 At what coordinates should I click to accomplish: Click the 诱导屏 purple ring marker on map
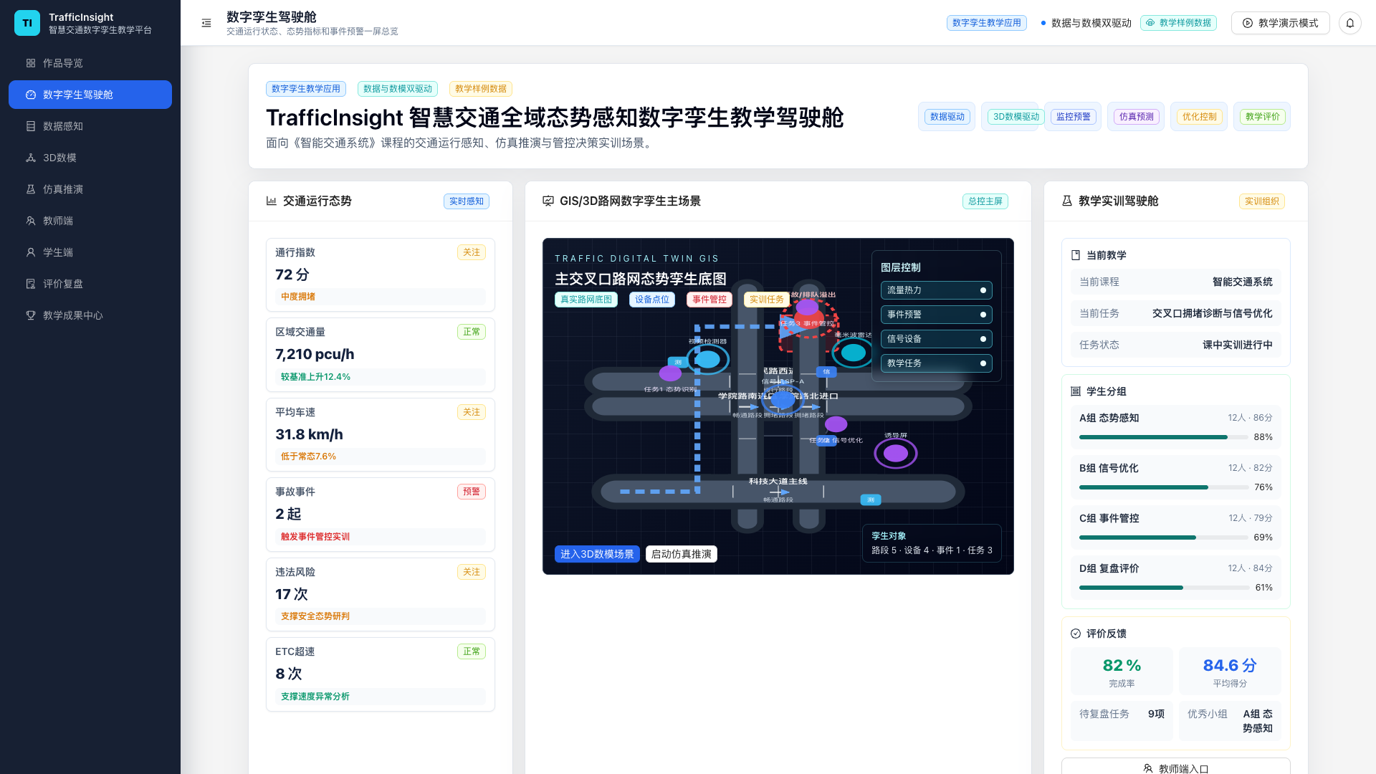click(896, 453)
